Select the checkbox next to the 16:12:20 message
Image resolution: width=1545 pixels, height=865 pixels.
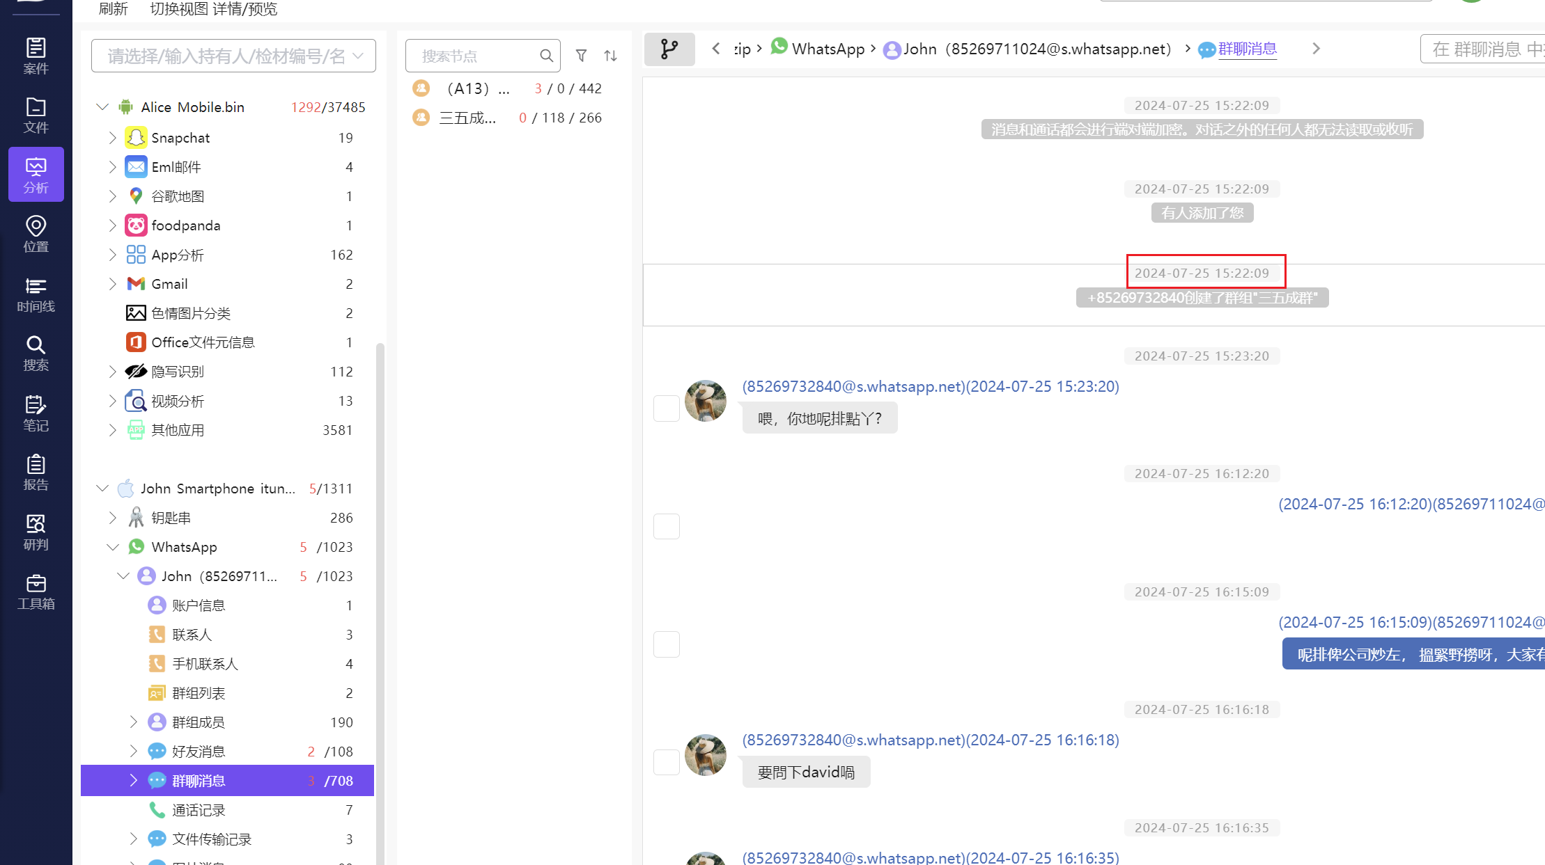[666, 527]
